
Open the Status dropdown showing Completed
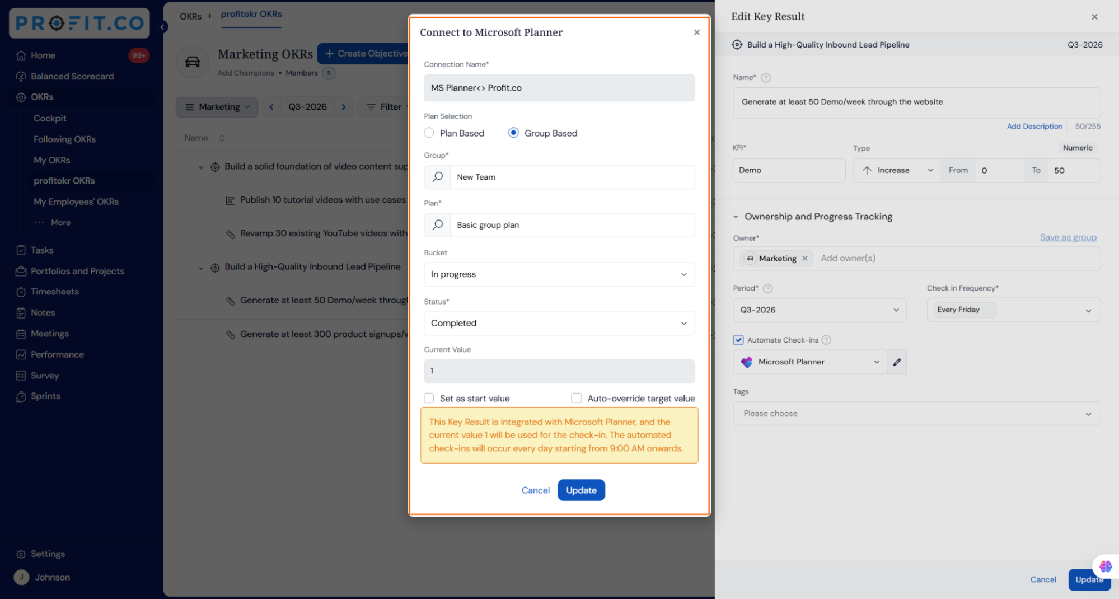(559, 323)
